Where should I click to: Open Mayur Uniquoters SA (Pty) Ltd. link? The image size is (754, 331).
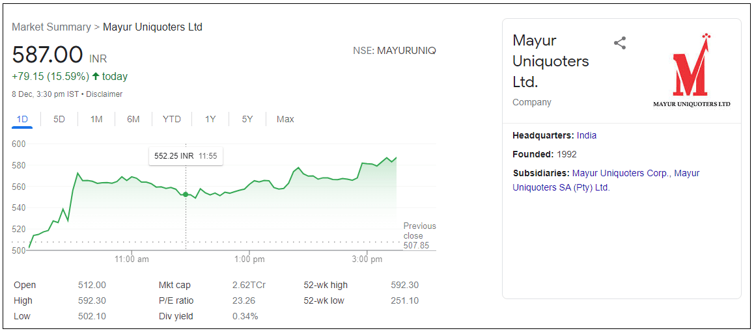(x=561, y=187)
